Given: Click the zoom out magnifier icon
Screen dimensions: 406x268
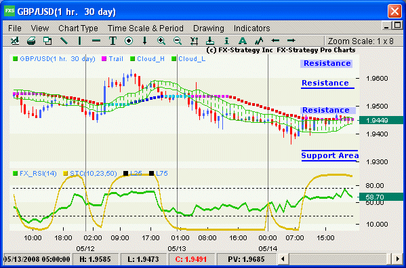Looking at the screenshot, I should (178, 41).
